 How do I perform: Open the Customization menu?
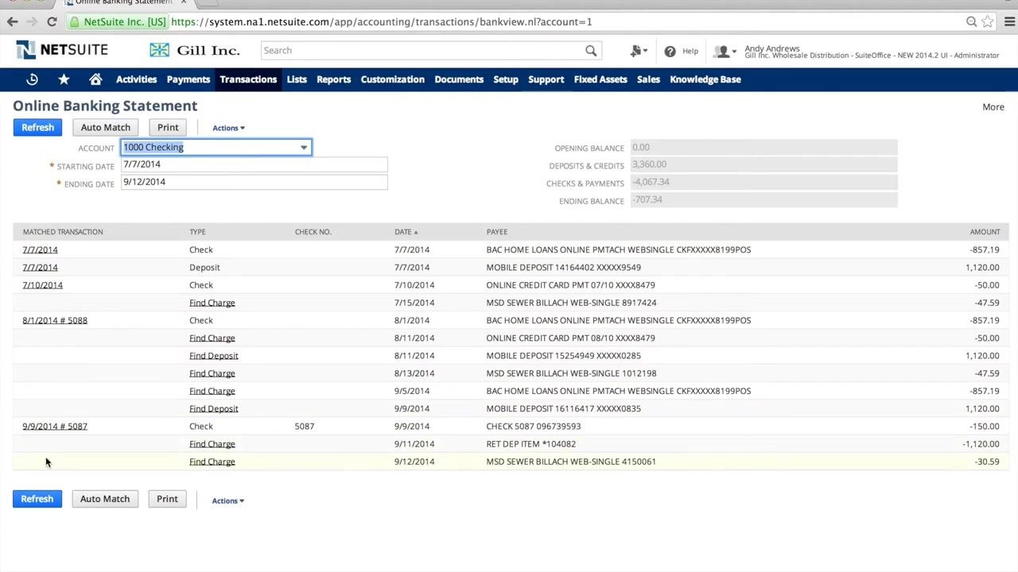[392, 79]
